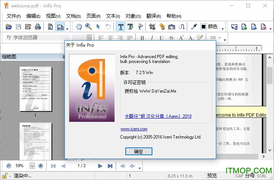Jump to the last page

pyautogui.click(x=110, y=166)
